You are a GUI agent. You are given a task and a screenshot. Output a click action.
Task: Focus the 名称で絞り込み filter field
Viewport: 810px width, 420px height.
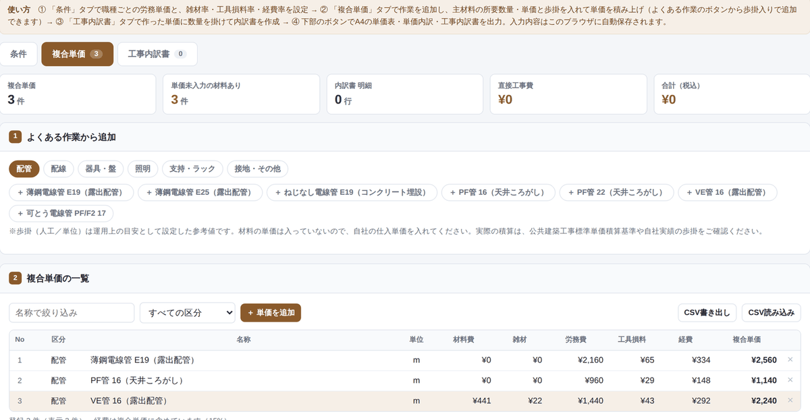(x=72, y=313)
